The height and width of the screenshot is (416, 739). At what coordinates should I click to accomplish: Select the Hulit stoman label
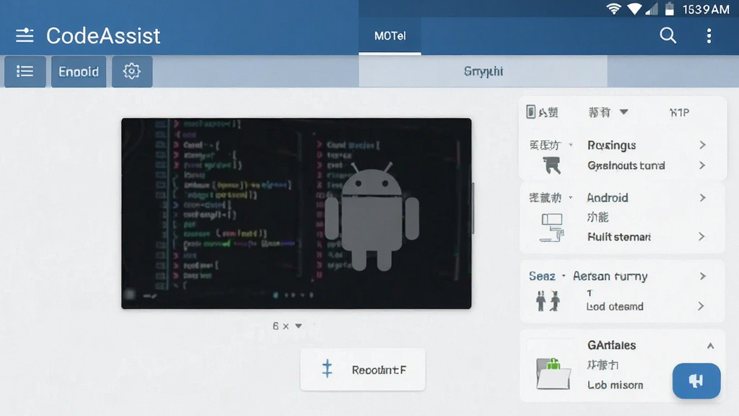[x=618, y=237]
